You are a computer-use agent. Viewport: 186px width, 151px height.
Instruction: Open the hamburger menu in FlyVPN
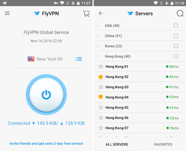coord(7,13)
